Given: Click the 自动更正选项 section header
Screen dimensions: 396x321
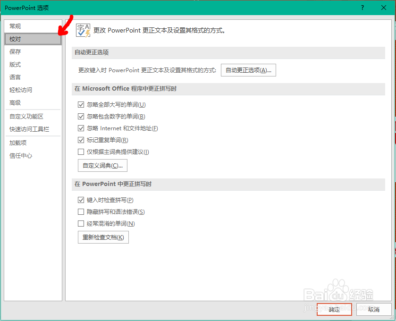Looking at the screenshot, I should pyautogui.click(x=228, y=52).
